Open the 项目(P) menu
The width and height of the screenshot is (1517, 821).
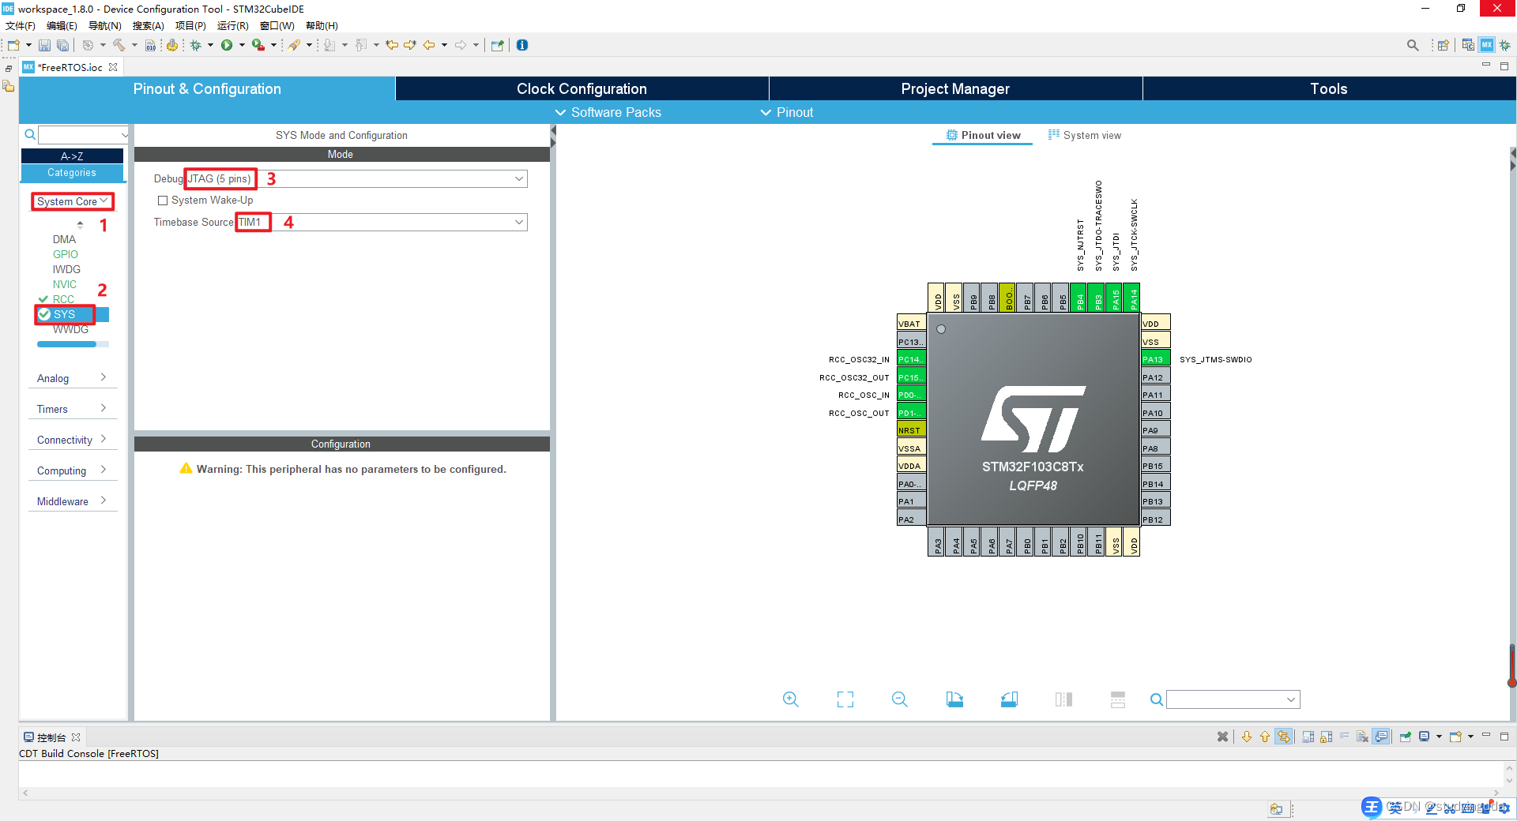tap(190, 26)
